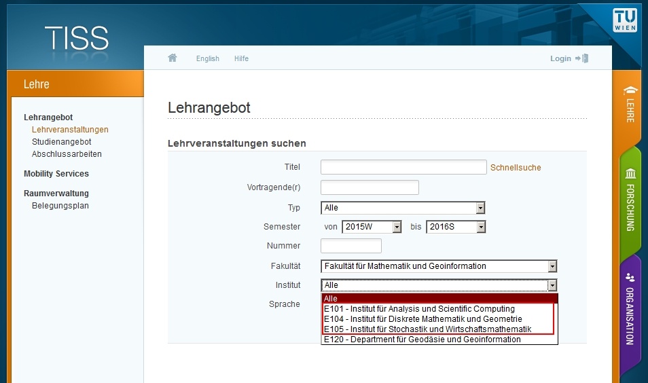Image resolution: width=648 pixels, height=383 pixels.
Task: Open Lehrveranstaltungen in the sidebar
Action: [70, 129]
